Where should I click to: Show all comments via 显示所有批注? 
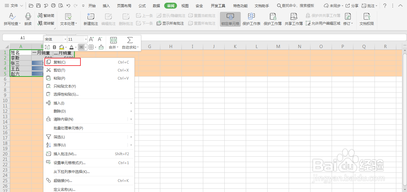[170, 23]
